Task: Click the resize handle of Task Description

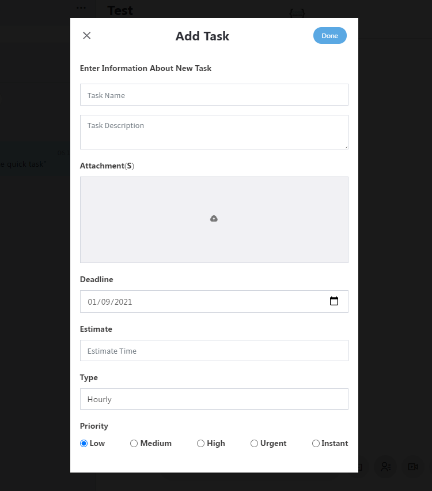Action: [x=346, y=147]
